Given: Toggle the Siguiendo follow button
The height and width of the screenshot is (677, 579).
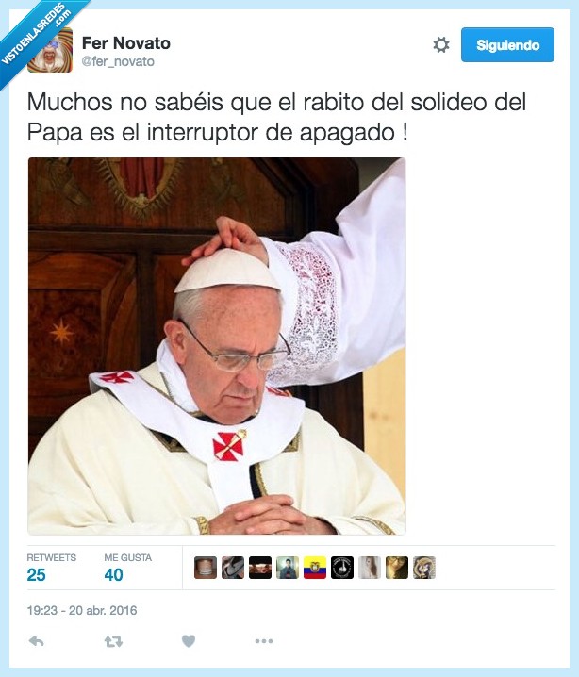Looking at the screenshot, I should point(507,45).
